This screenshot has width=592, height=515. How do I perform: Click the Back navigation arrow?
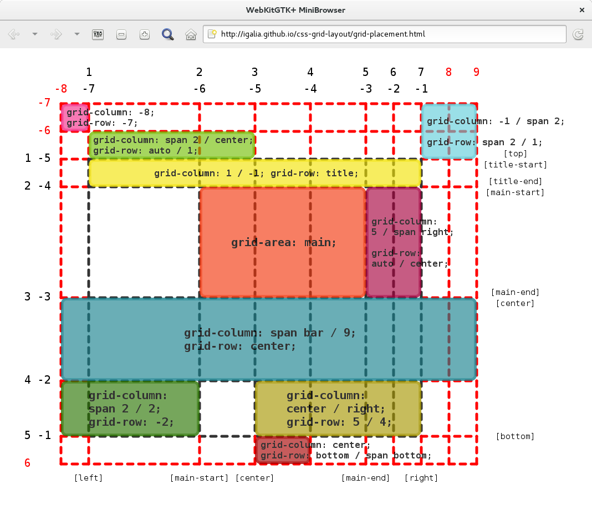click(x=14, y=34)
